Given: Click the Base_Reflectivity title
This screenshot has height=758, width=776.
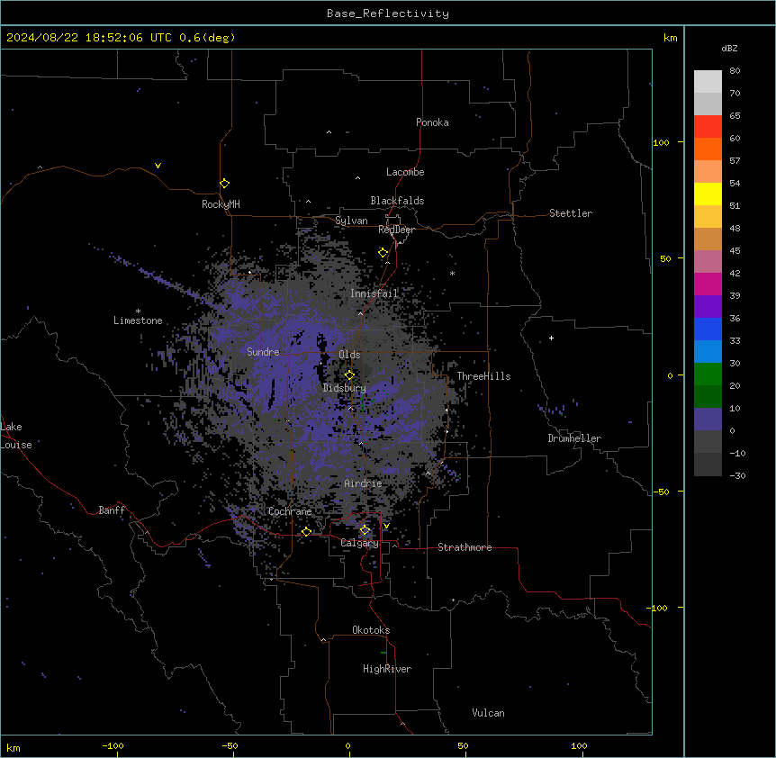Looking at the screenshot, I should [x=388, y=14].
